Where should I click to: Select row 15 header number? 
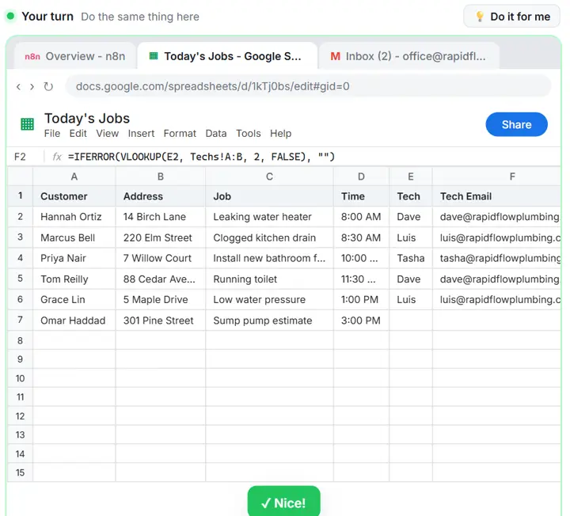click(21, 472)
